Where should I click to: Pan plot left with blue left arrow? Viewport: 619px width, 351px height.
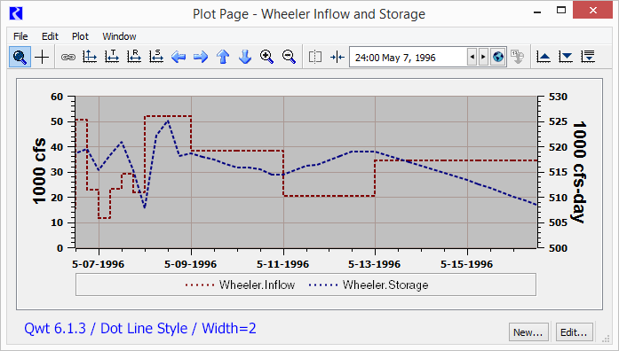pyautogui.click(x=179, y=57)
